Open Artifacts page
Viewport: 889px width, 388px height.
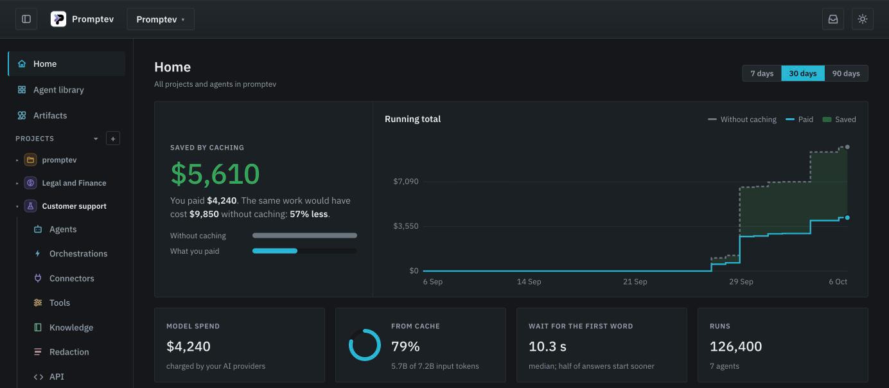pyautogui.click(x=67, y=116)
